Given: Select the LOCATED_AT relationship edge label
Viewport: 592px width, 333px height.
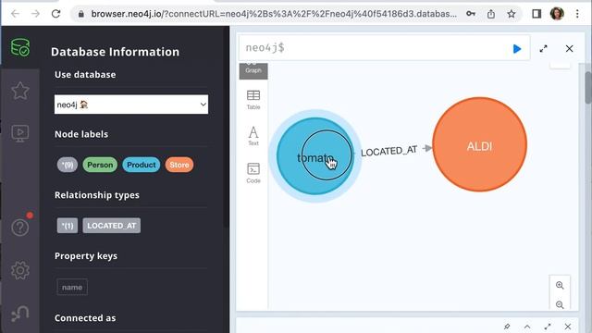Looking at the screenshot, I should [x=388, y=151].
